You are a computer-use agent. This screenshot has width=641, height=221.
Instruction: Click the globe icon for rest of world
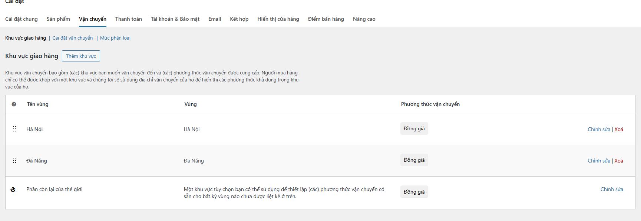tap(13, 190)
